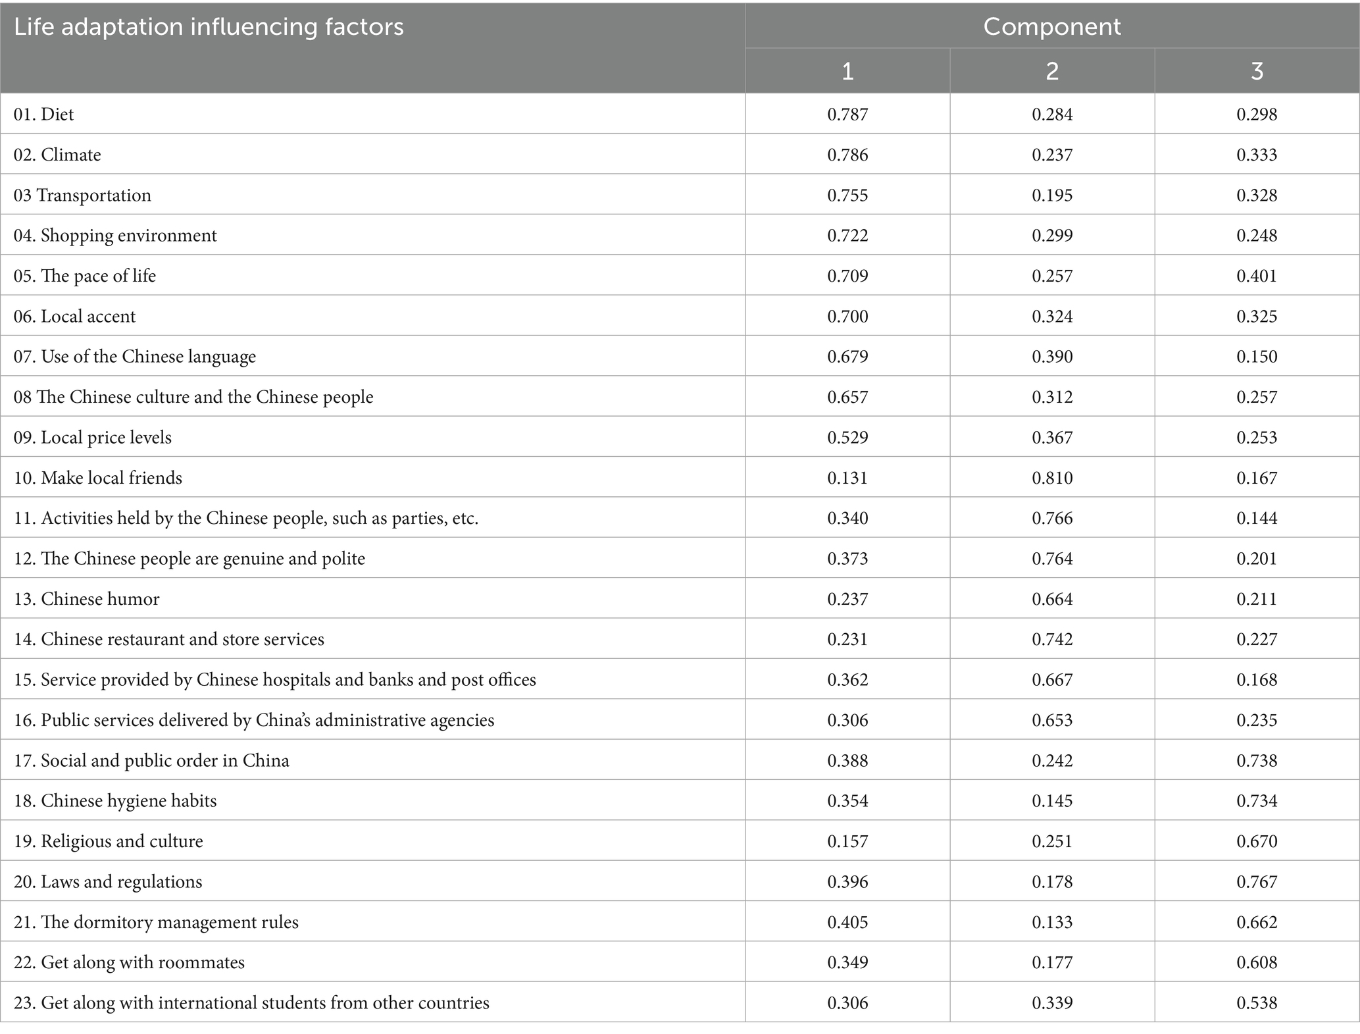The width and height of the screenshot is (1360, 1034).
Task: Click "07. Use of the Chinese language"
Action: point(135,357)
